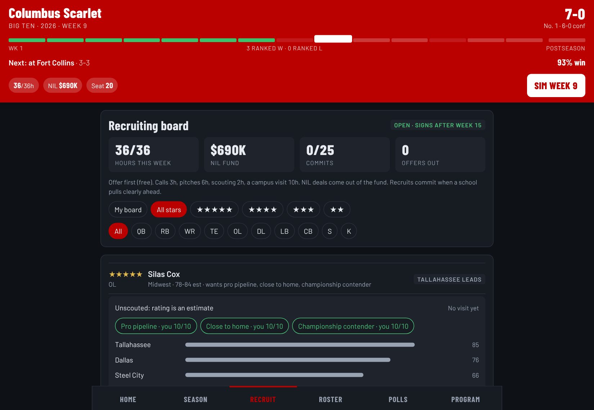Click the 36/36h hours pill
Viewport: 594px width, 410px height.
24,86
